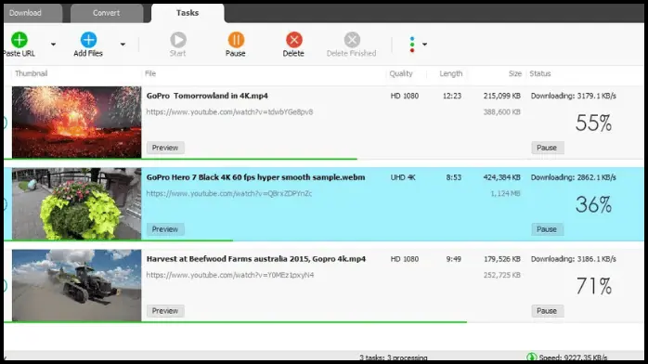Click Downloading: 2862.1 KB/s status
Viewport: 648px width, 364px height.
tap(574, 177)
